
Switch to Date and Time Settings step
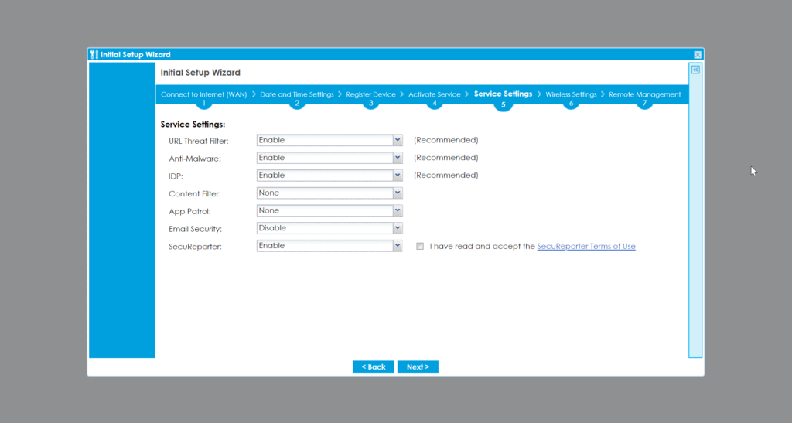point(297,94)
